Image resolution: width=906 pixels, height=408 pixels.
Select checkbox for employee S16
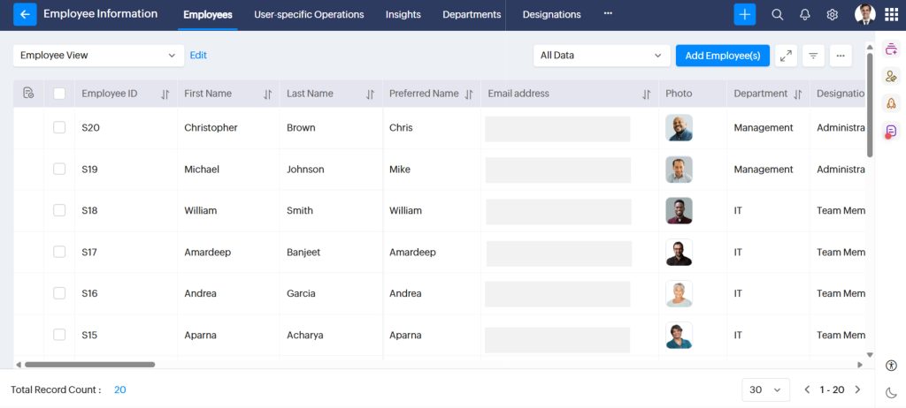click(59, 293)
